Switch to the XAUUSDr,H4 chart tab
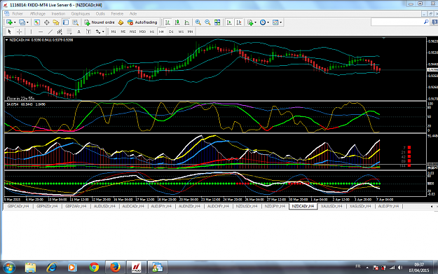This screenshot has height=274, width=438. click(x=331, y=206)
